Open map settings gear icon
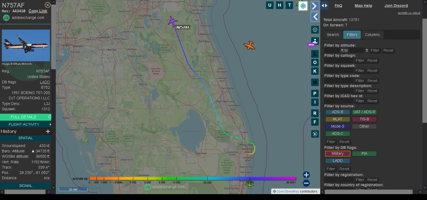The height and width of the screenshot is (200, 427). (x=315, y=30)
